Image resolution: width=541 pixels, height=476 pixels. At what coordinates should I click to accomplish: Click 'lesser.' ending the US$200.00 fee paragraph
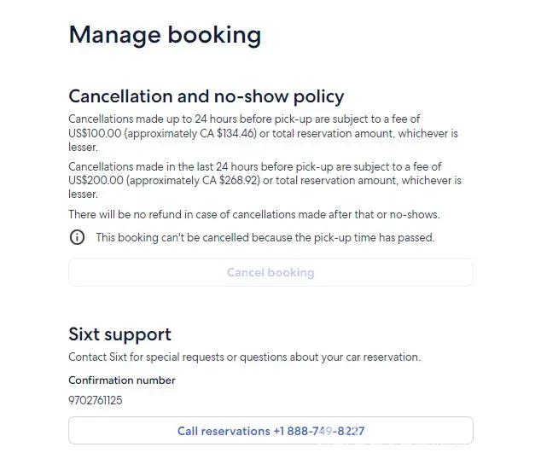[83, 194]
